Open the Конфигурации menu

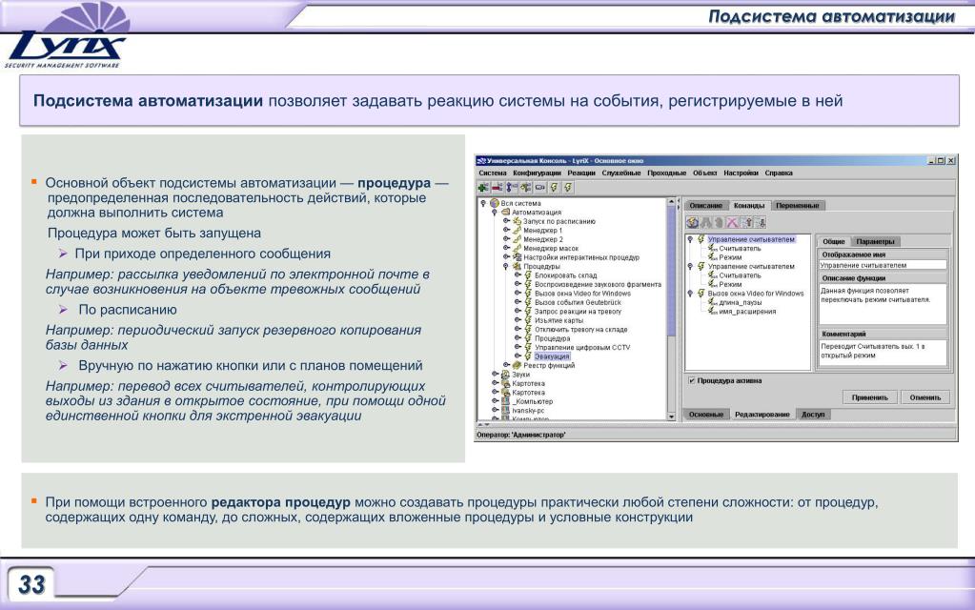point(537,173)
